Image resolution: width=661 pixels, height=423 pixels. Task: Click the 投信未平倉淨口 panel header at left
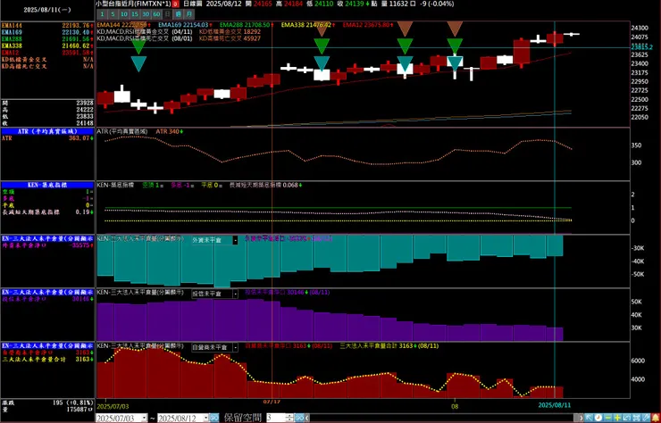pyautogui.click(x=47, y=292)
